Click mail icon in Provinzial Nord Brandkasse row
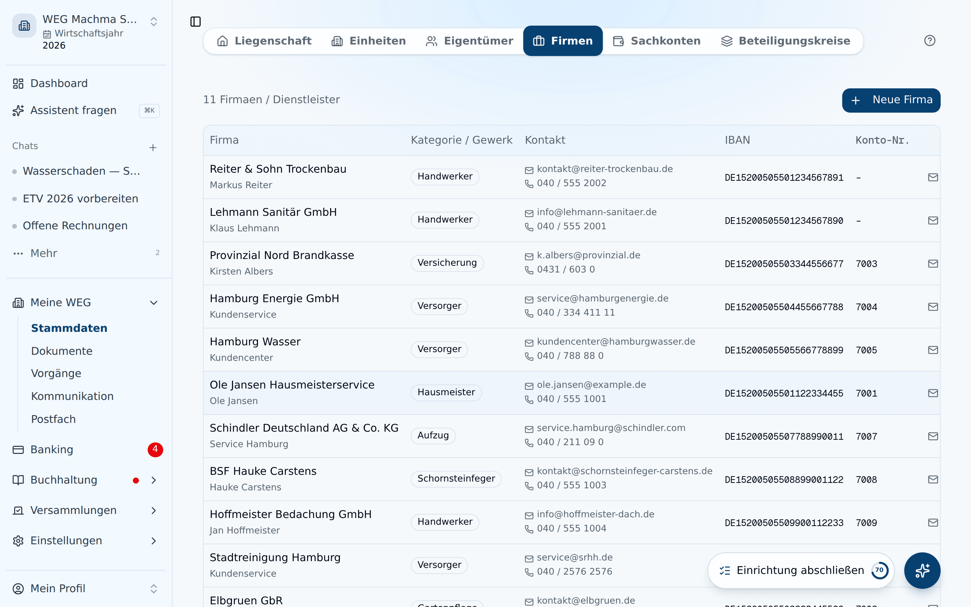The image size is (971, 607). pyautogui.click(x=933, y=263)
